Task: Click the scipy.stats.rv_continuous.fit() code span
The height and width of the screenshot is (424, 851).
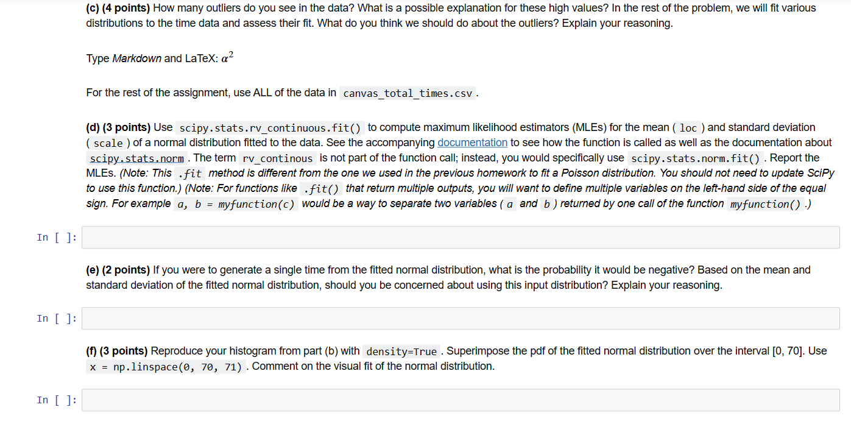Action: [270, 127]
